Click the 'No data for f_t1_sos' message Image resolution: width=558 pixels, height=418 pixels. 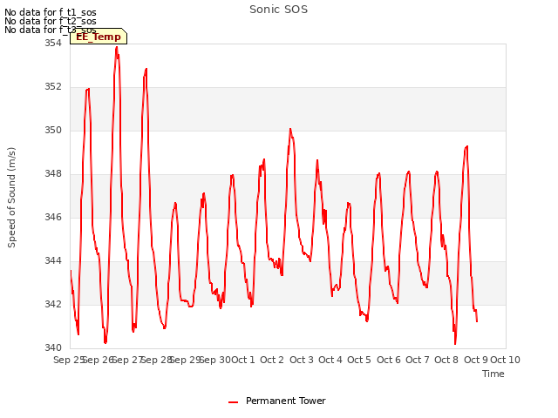click(51, 12)
